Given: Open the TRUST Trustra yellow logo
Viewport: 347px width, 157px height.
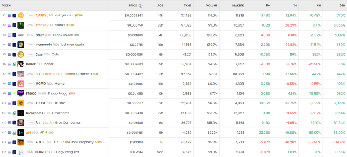Looking at the screenshot, I should (x=21, y=103).
